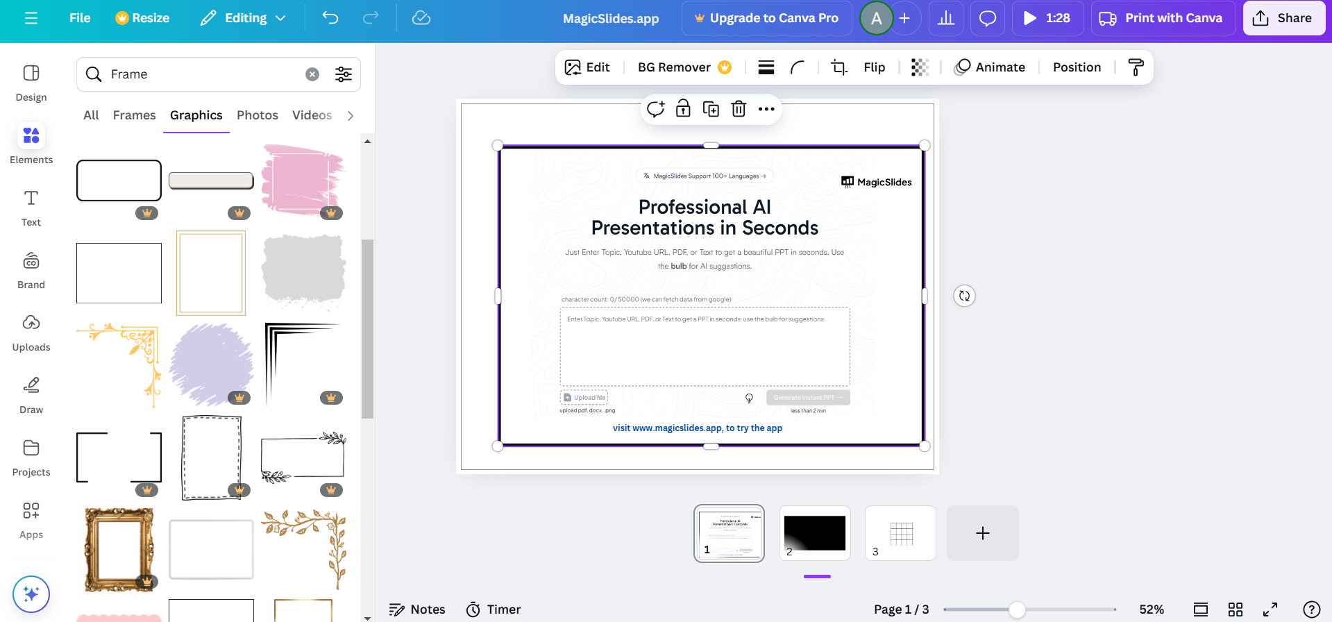Image resolution: width=1332 pixels, height=622 pixels.
Task: Open the analytics bar chart icon
Action: 946,18
